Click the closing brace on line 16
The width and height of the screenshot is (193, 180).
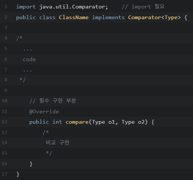click(x=31, y=164)
